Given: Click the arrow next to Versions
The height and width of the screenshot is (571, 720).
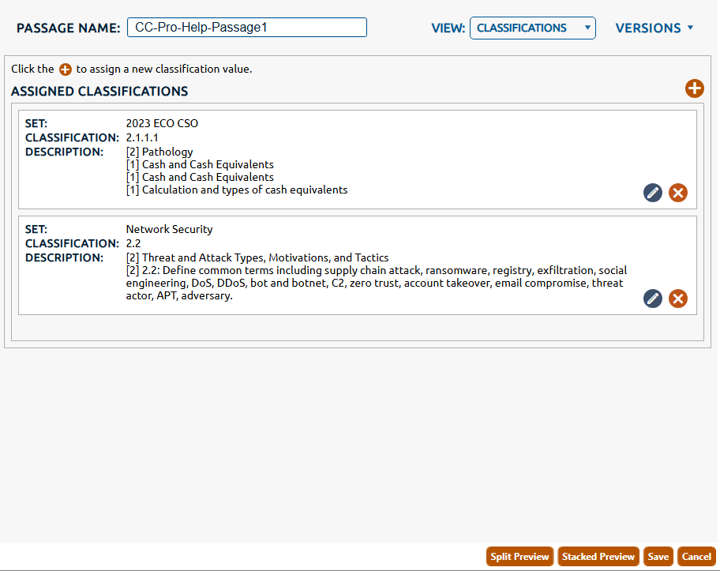Looking at the screenshot, I should point(691,28).
